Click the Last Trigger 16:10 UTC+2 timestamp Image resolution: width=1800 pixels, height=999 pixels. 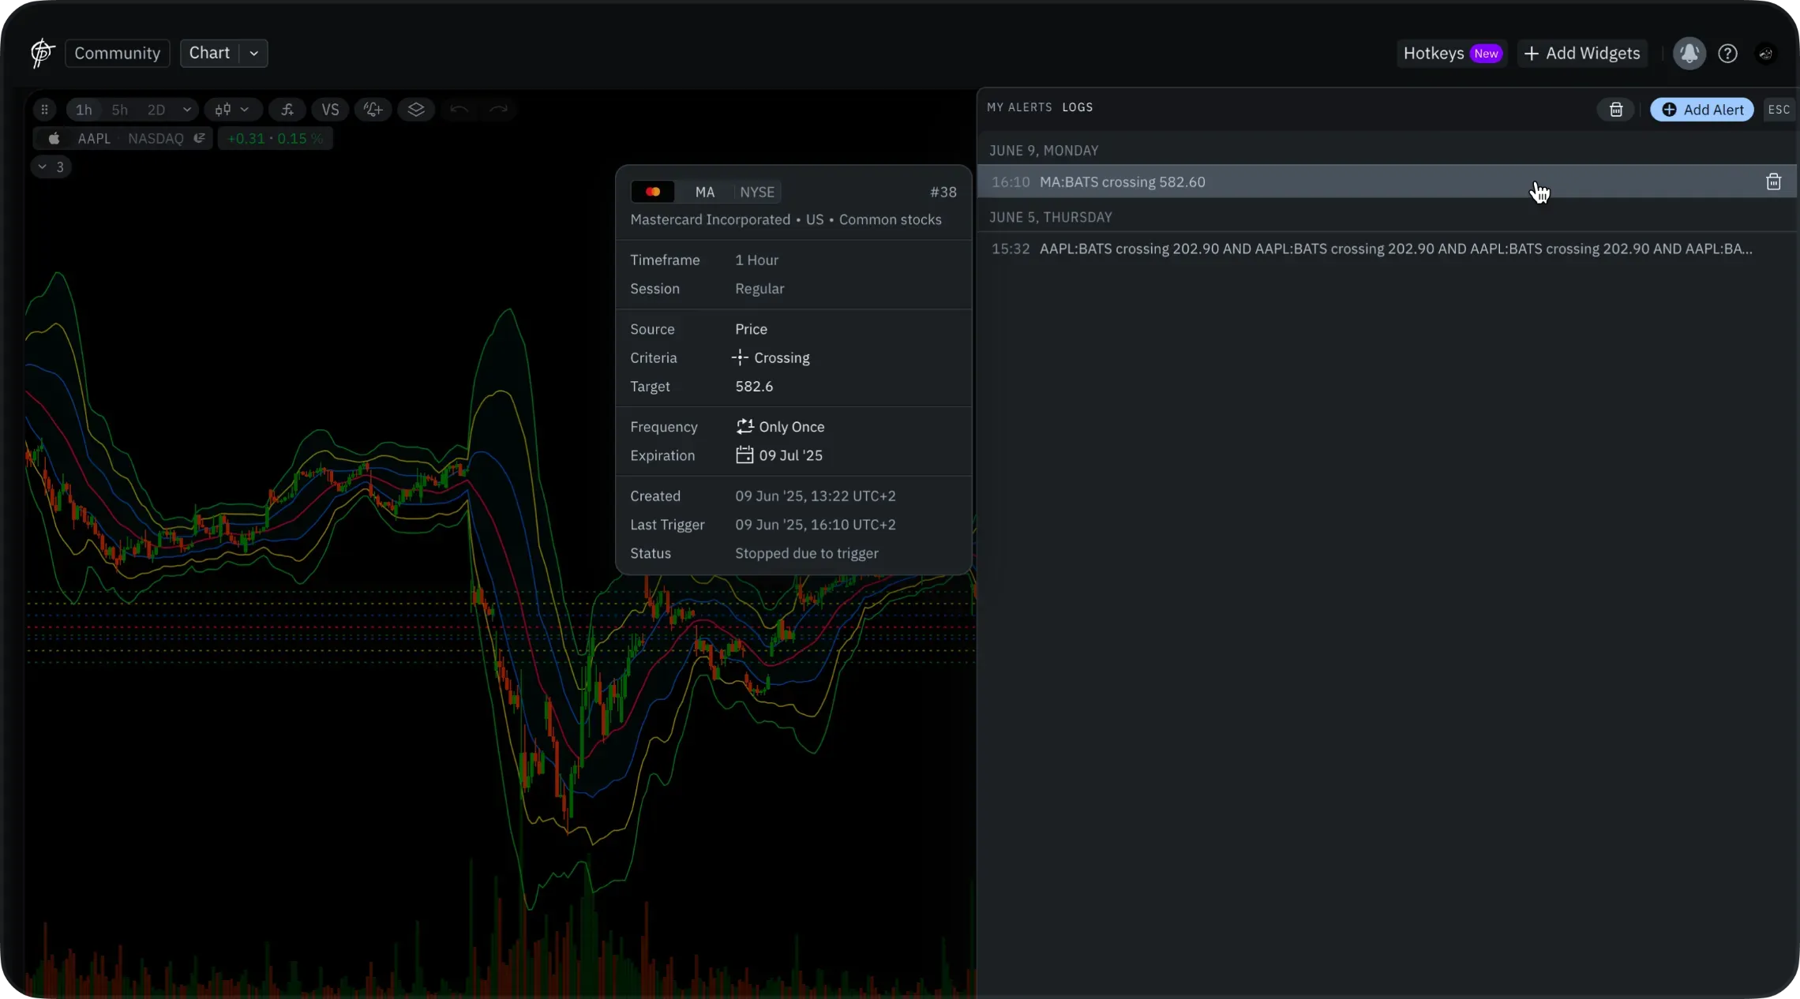pos(816,525)
